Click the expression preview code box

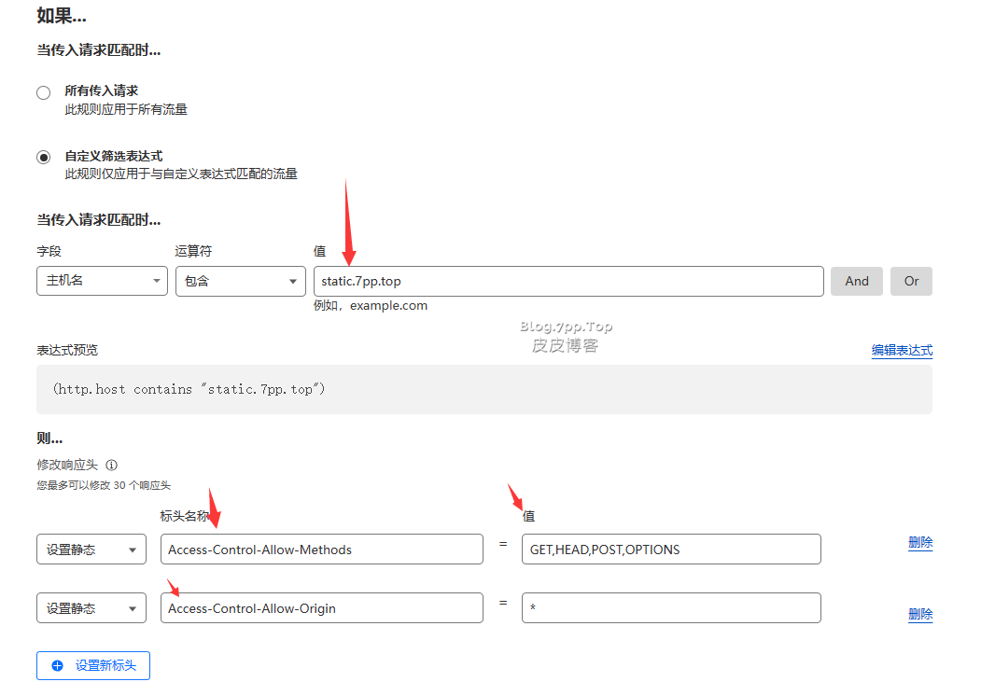coord(483,389)
